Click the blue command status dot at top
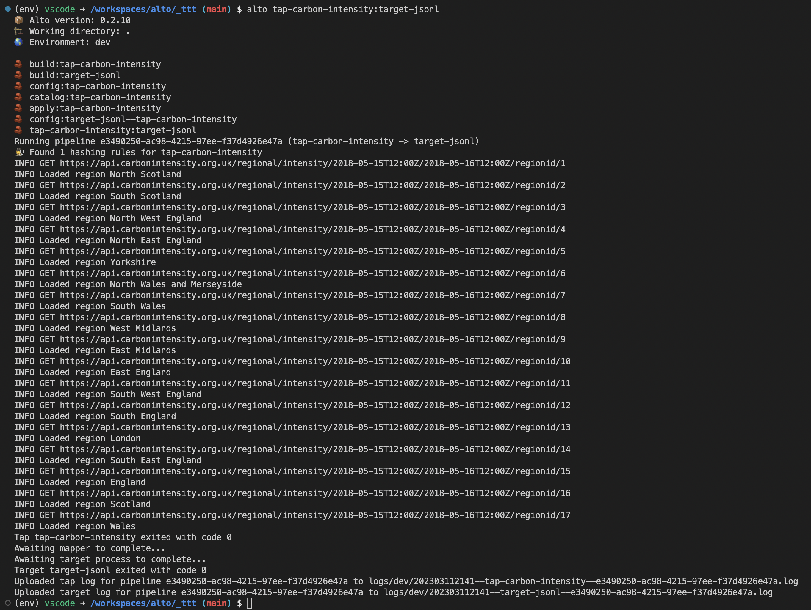Screen dimensions: 811x610 tap(8, 9)
